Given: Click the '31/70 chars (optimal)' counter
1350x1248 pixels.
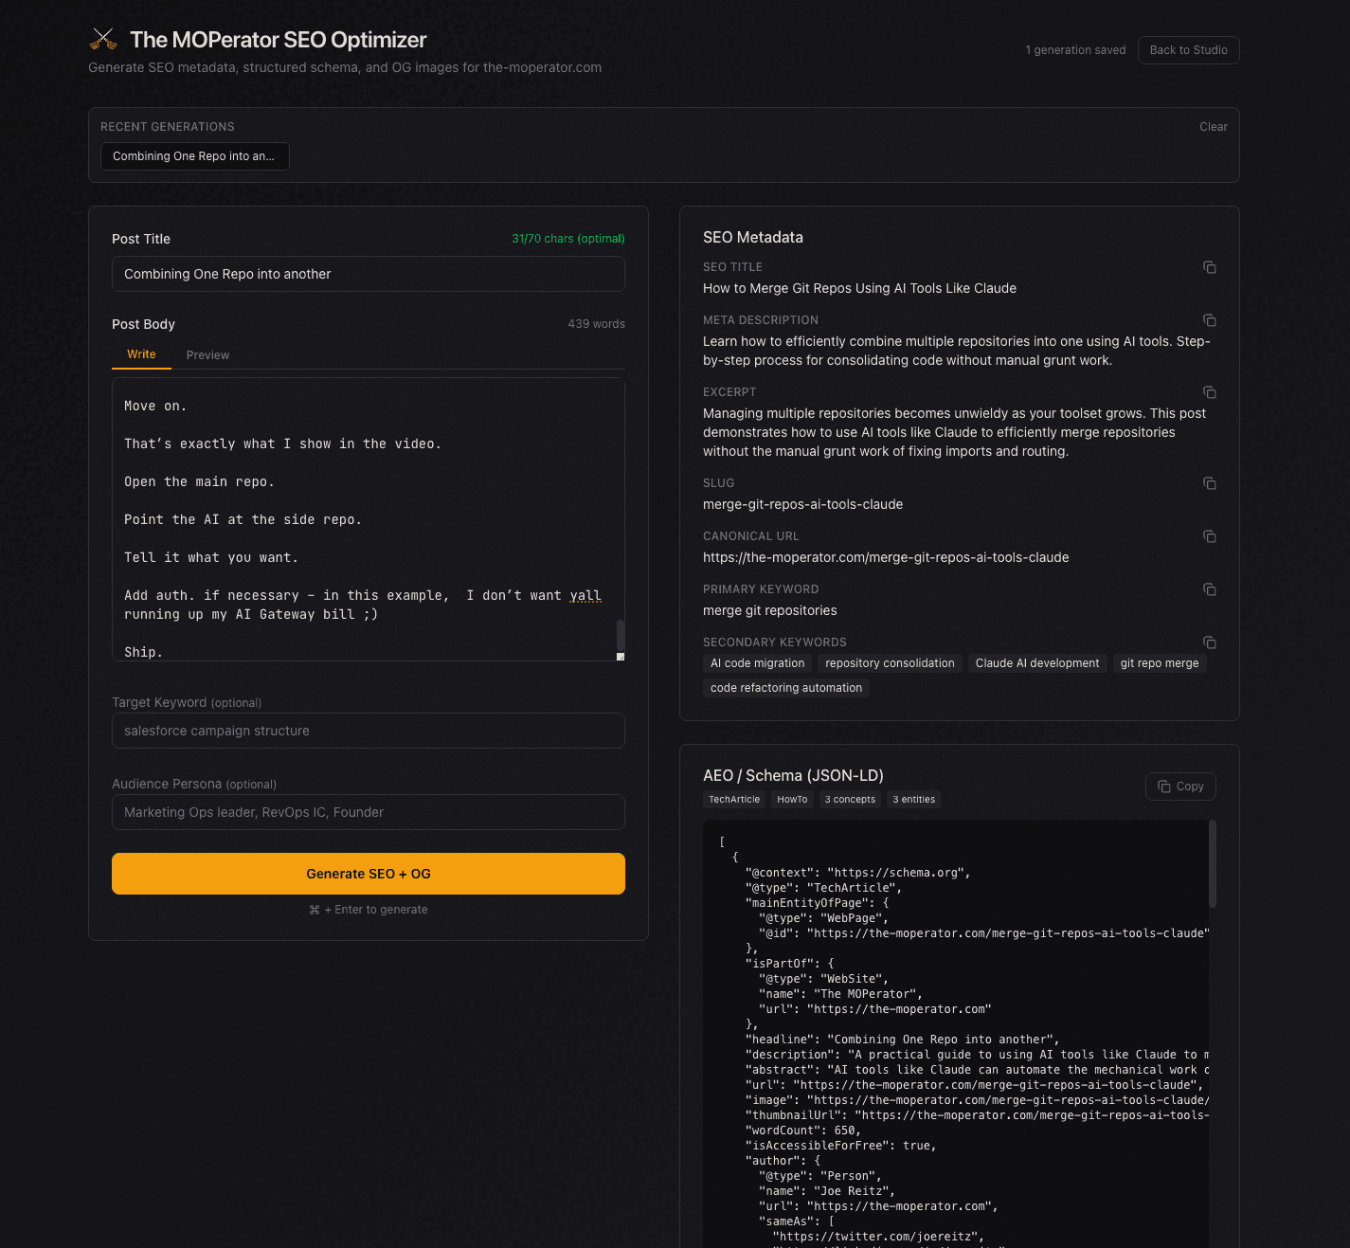Looking at the screenshot, I should coord(568,239).
